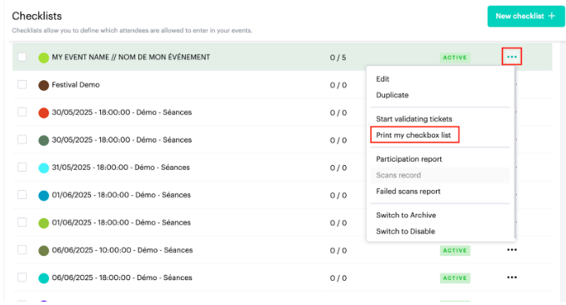Click the olive color dot of 06/06/2025 10:00:00 row
This screenshot has height=305, width=566.
tap(43, 251)
